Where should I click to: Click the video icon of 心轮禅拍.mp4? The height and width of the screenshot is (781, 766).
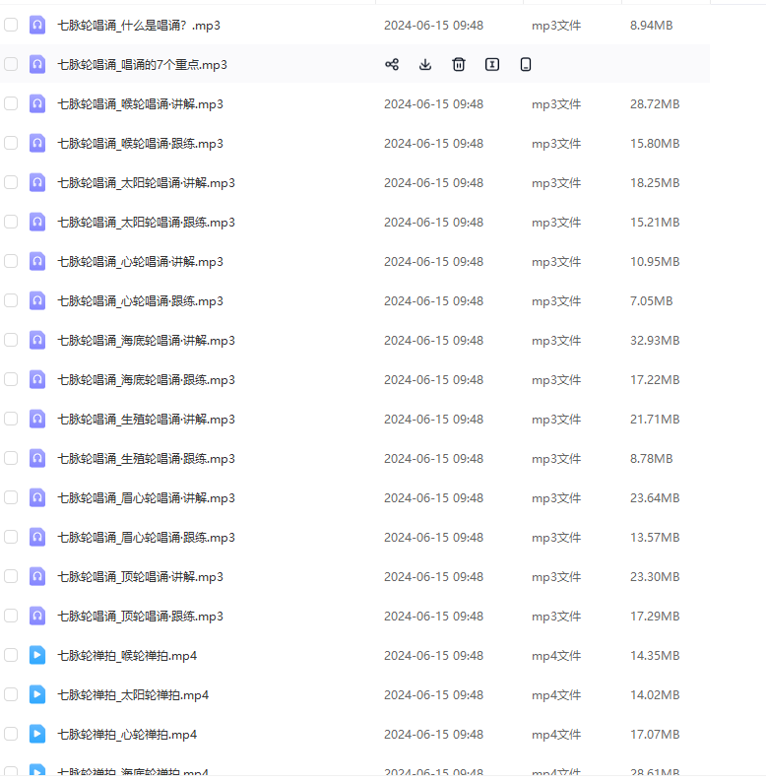[x=37, y=734]
